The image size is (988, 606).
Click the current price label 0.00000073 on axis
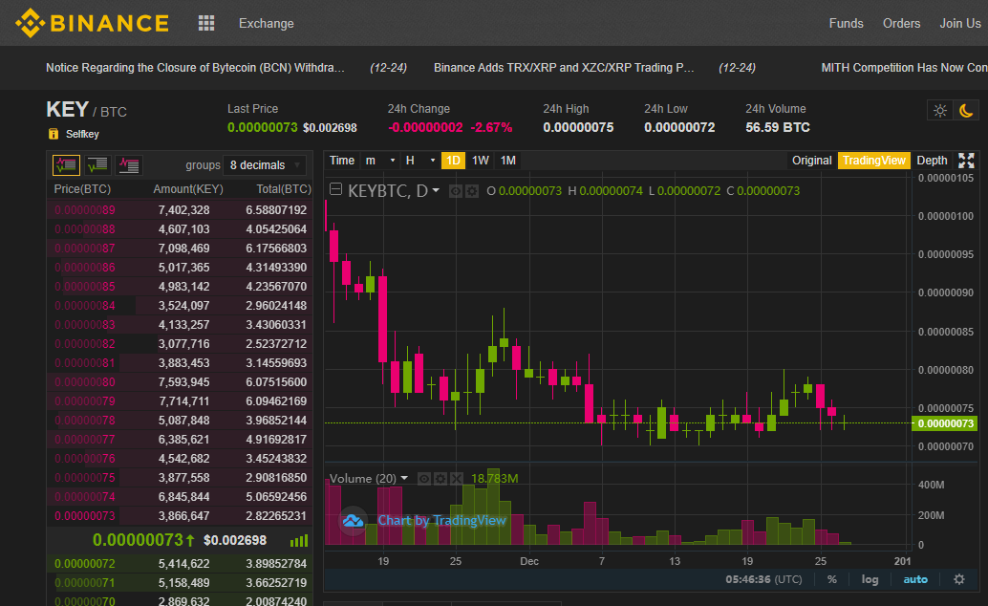(944, 423)
